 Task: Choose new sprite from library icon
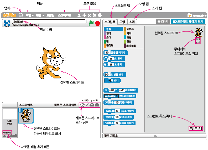(x=82, y=105)
